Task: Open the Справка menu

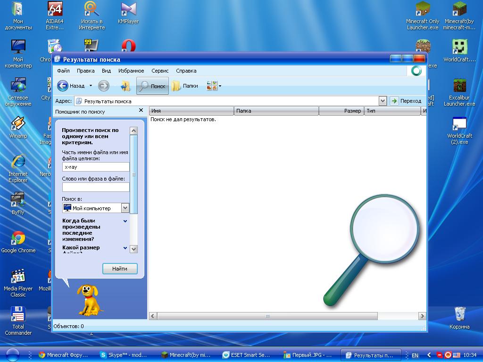Action: click(x=186, y=71)
